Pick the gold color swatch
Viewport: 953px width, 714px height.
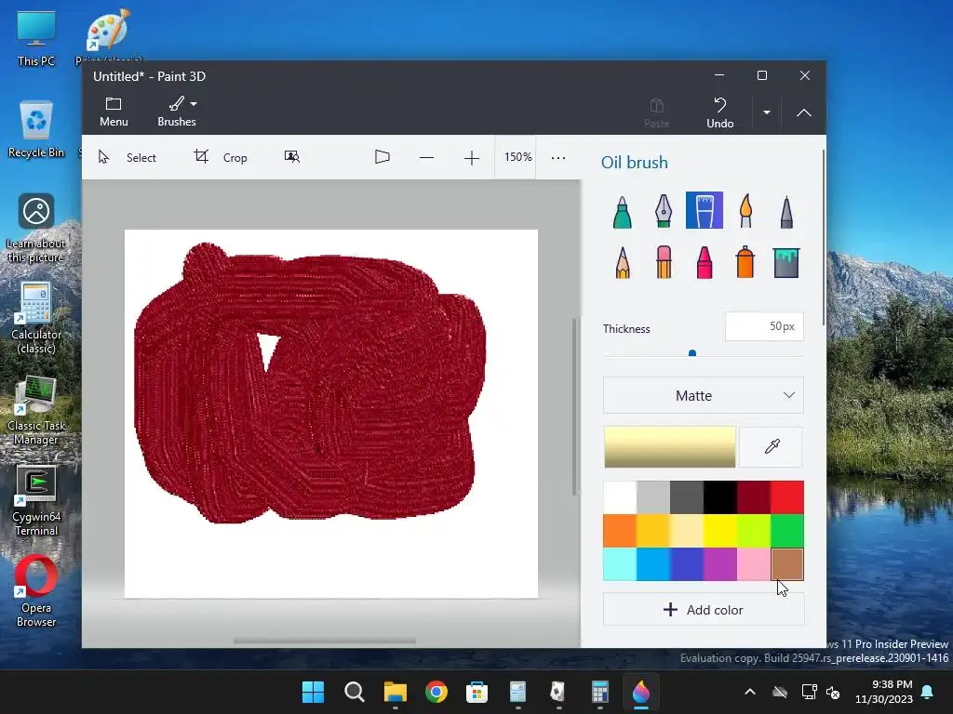click(653, 531)
